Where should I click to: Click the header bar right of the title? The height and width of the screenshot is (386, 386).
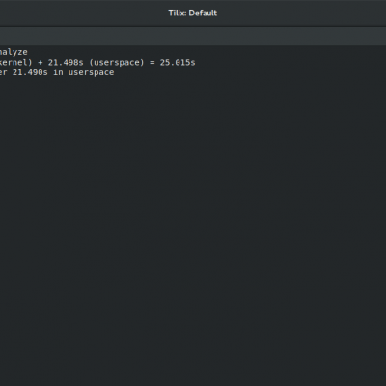click(302, 13)
